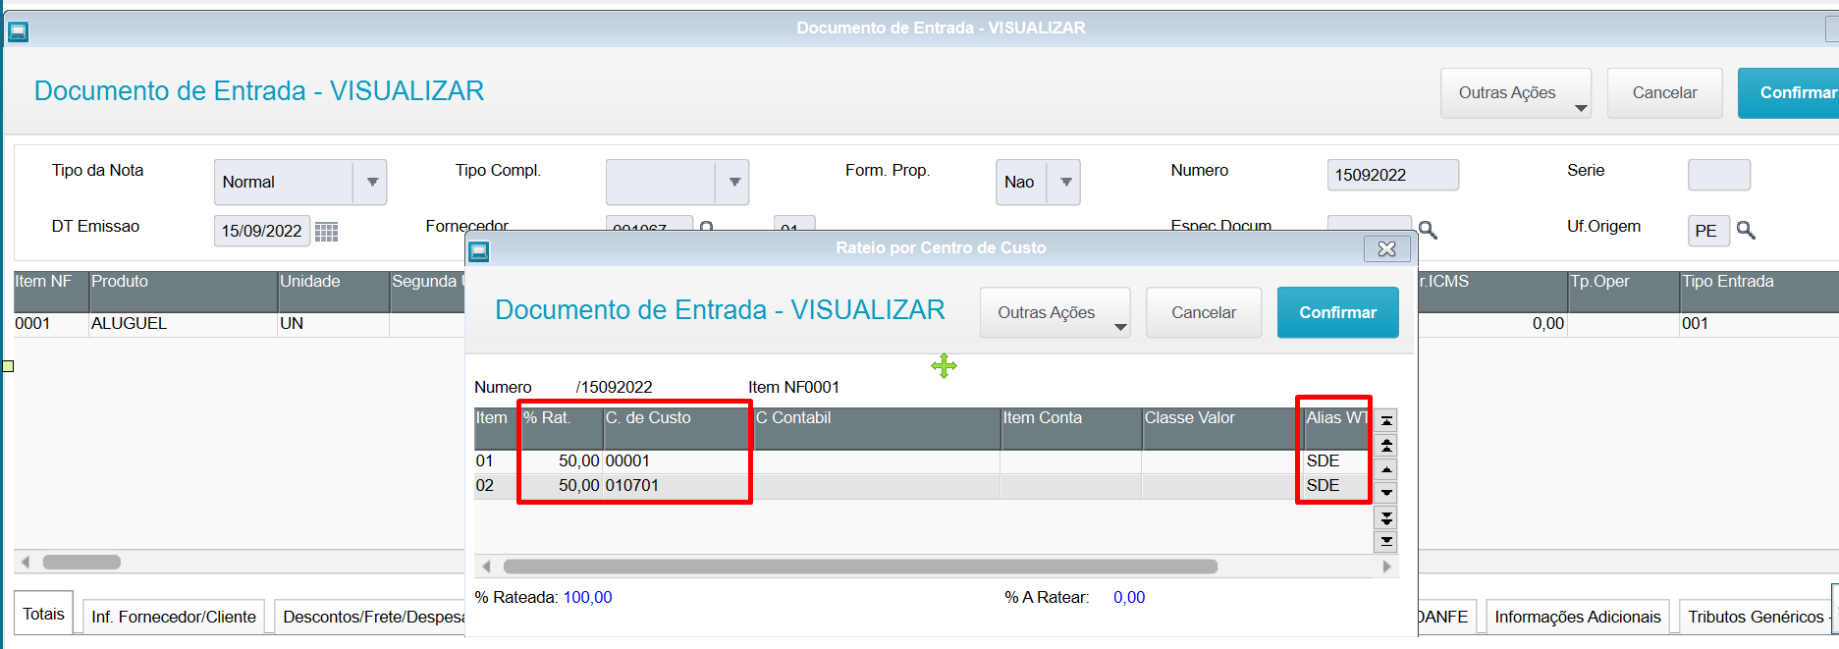The height and width of the screenshot is (649, 1839).
Task: Click the Unidade column header
Action: (334, 292)
